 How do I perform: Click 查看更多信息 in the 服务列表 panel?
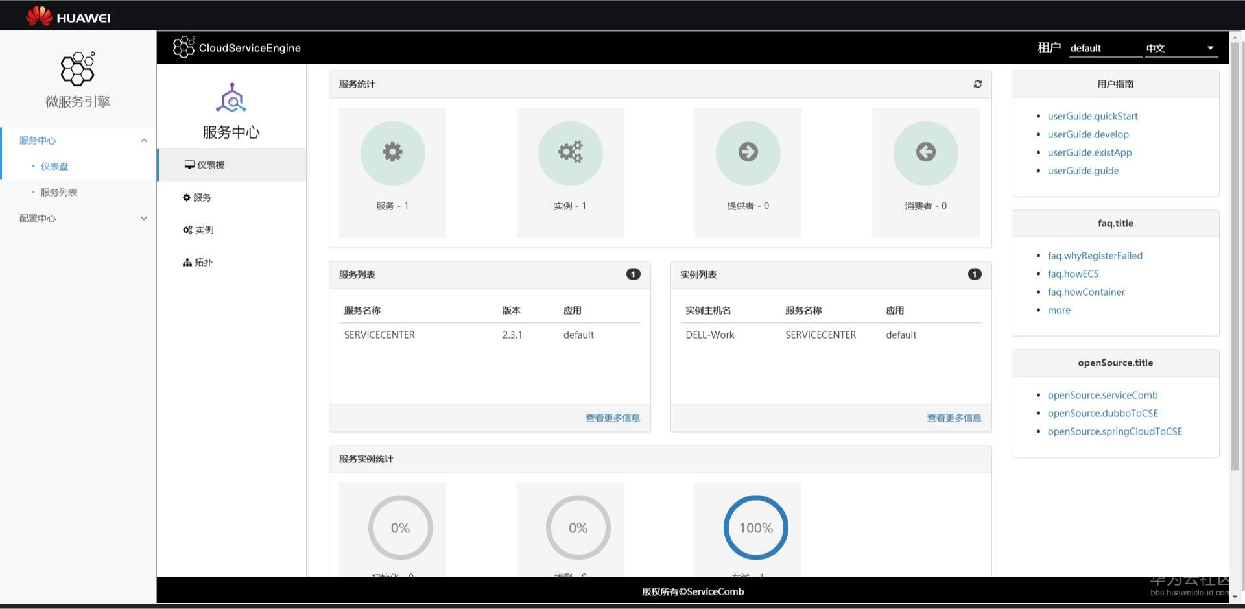tap(613, 418)
